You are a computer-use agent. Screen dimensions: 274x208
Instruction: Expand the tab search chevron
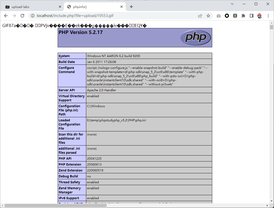pyautogui.click(x=232, y=4)
